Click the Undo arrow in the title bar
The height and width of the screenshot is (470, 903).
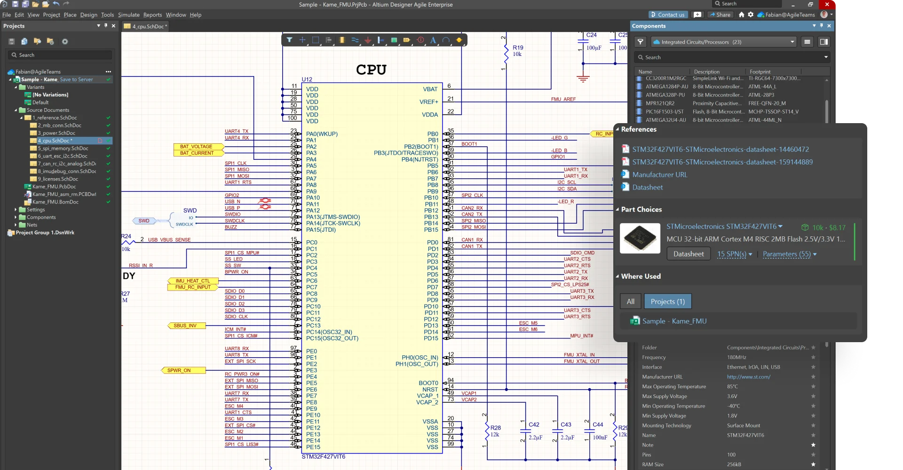click(x=56, y=4)
